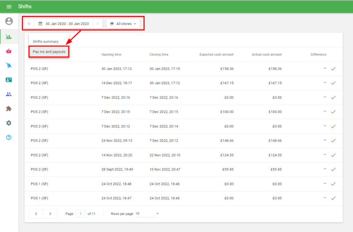The height and width of the screenshot is (232, 353).
Task: Open the Help question mark icon
Action: pos(9,137)
